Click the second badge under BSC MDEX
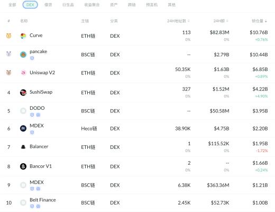Viewport: 275px width, 212px height. 38,189
